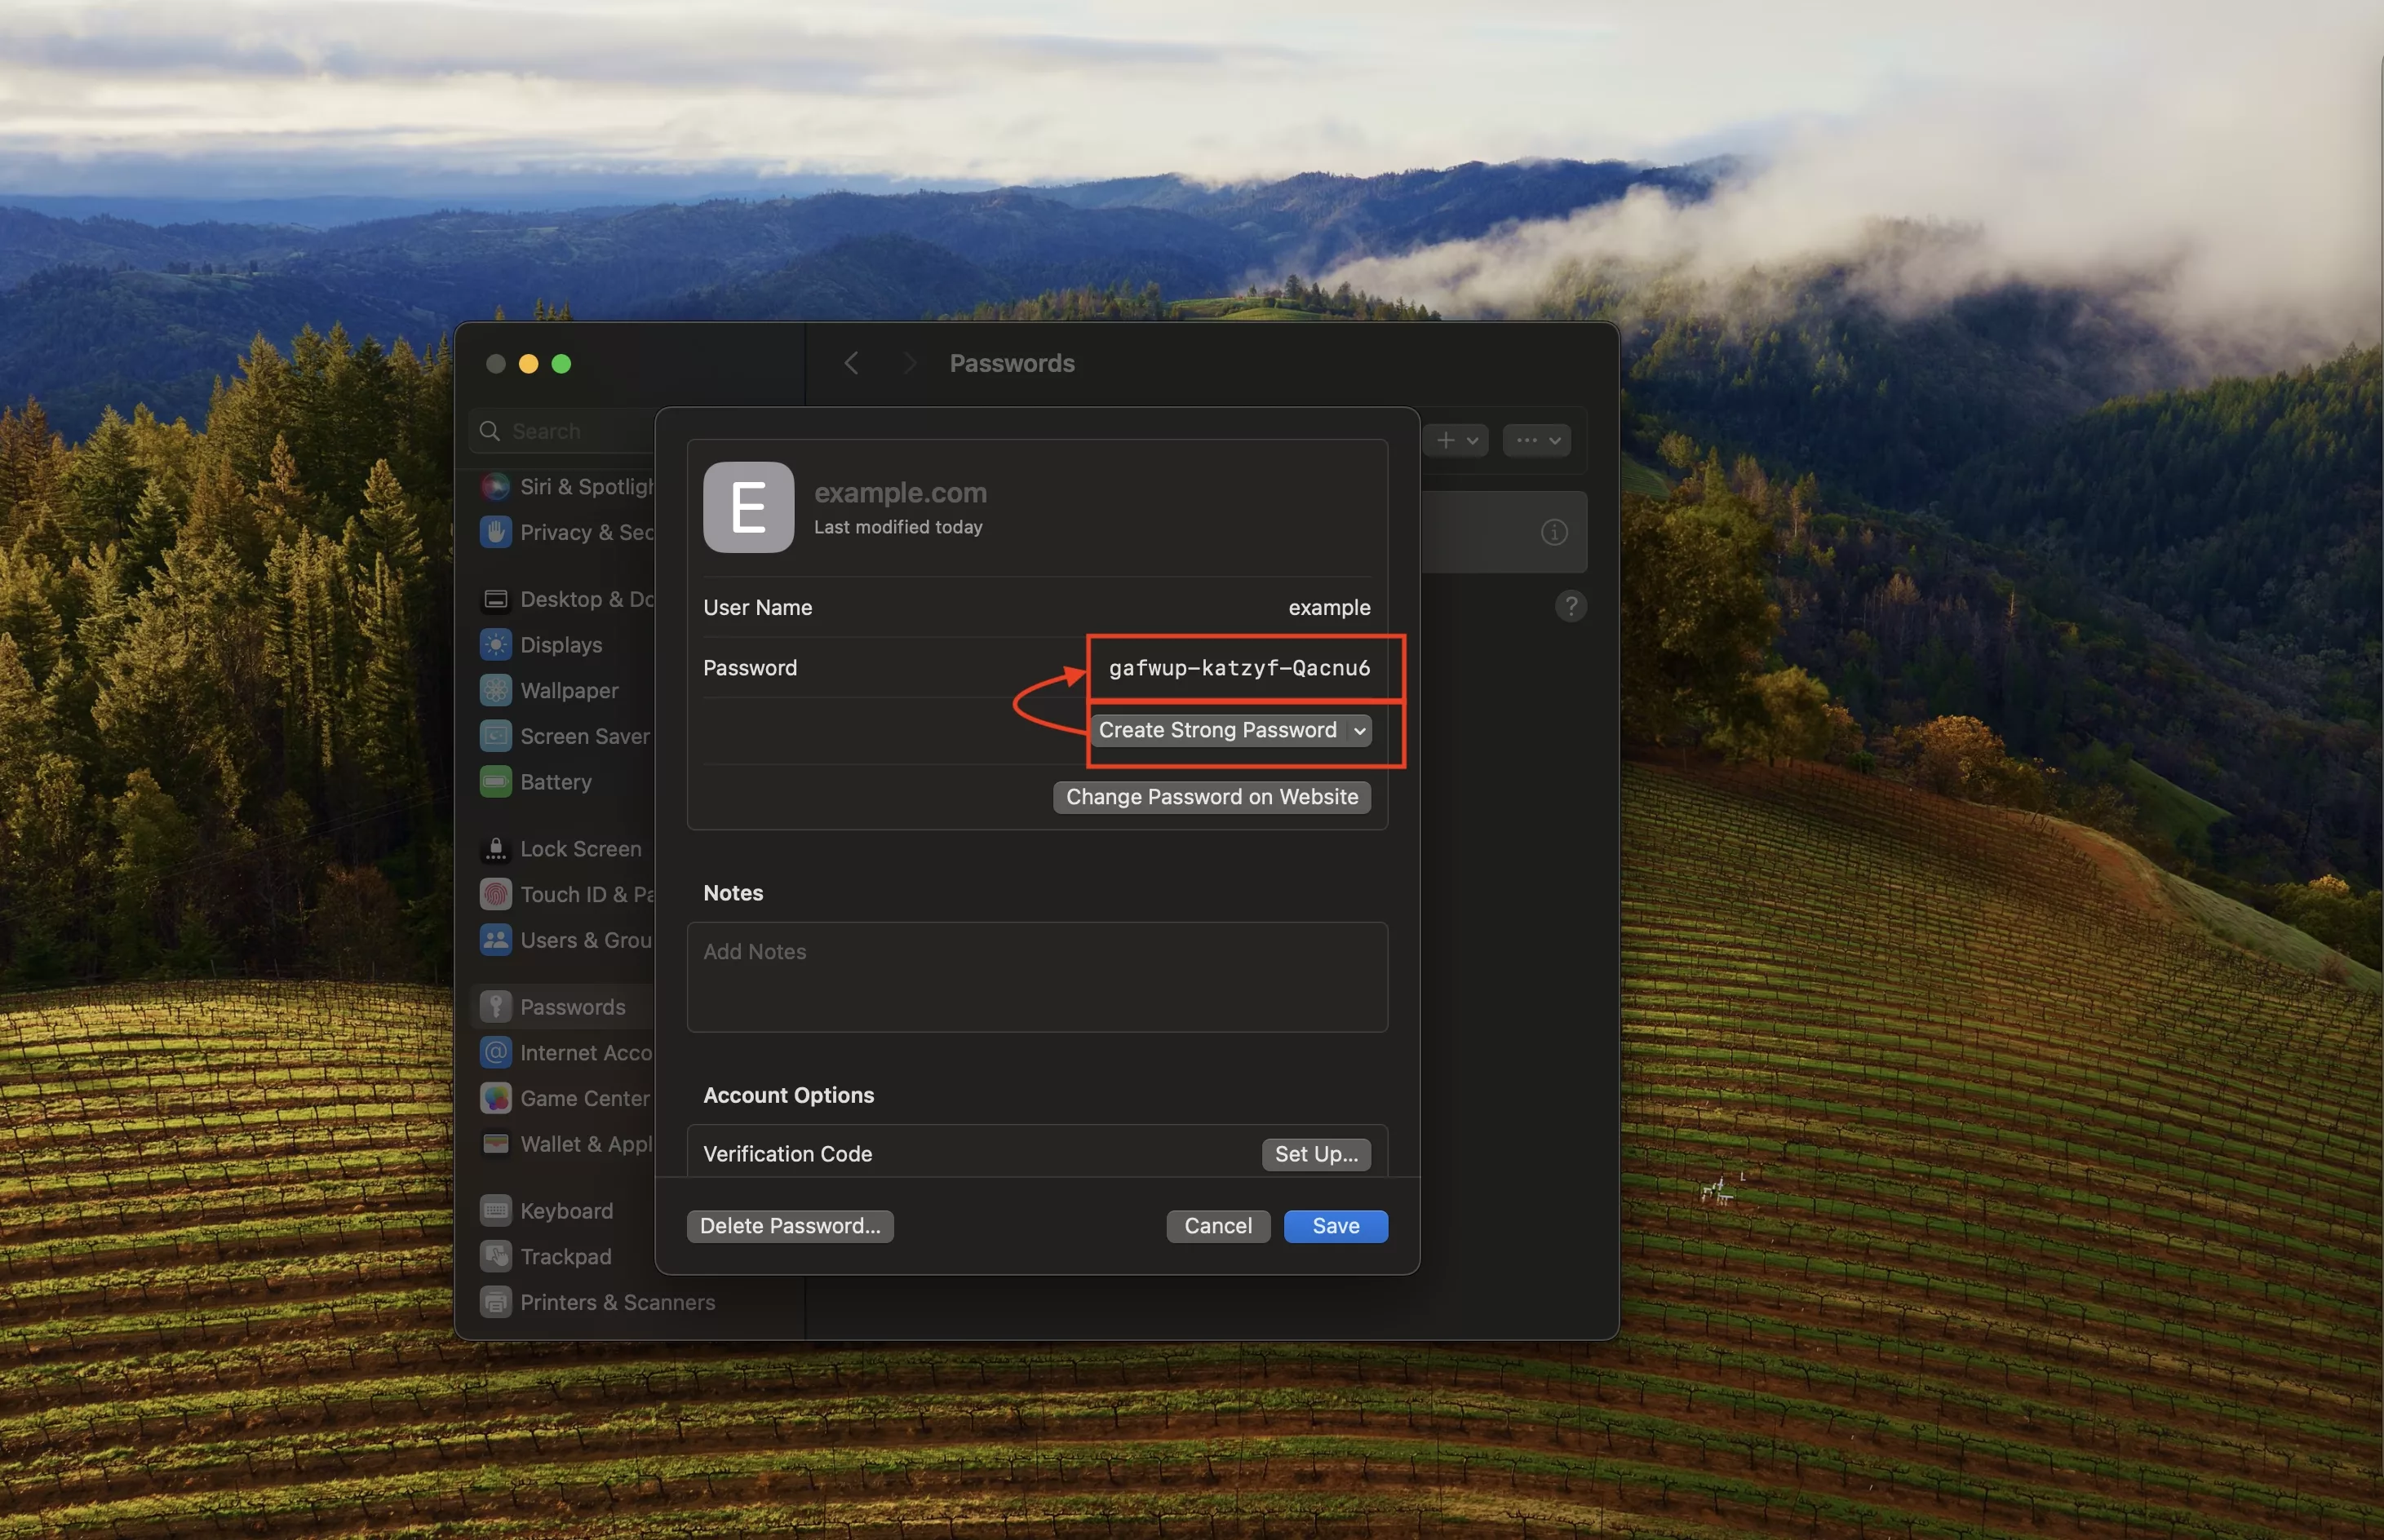Click the Change Password on Website button
2384x1540 pixels.
1211,796
